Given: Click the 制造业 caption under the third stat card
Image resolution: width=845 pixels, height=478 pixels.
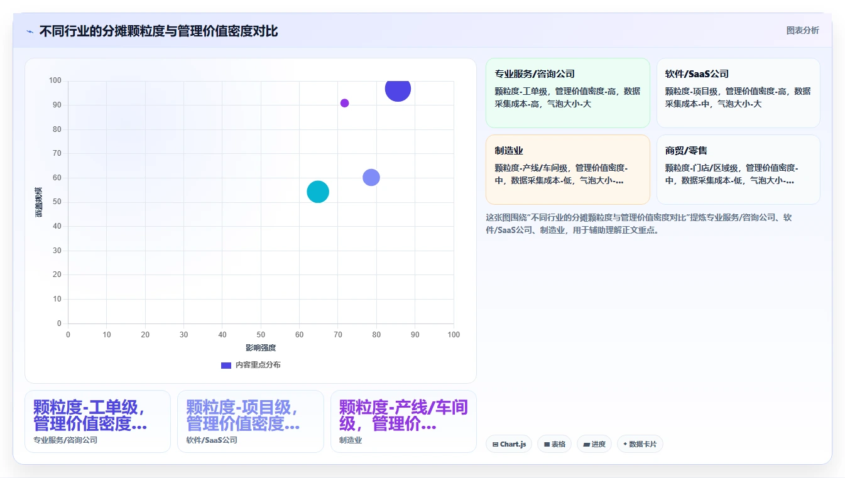Looking at the screenshot, I should [351, 440].
